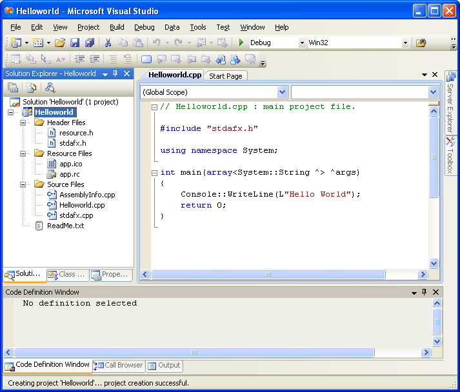Switch to the Class View tab
This screenshot has height=392, width=460.
pyautogui.click(x=68, y=275)
